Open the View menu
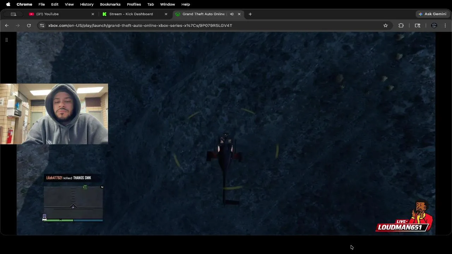 [69, 4]
